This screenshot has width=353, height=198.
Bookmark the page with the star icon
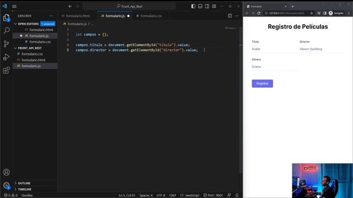[x=312, y=13]
